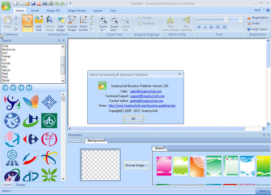Click the Save floppy disk icon
The width and height of the screenshot is (271, 195).
pos(33,3)
